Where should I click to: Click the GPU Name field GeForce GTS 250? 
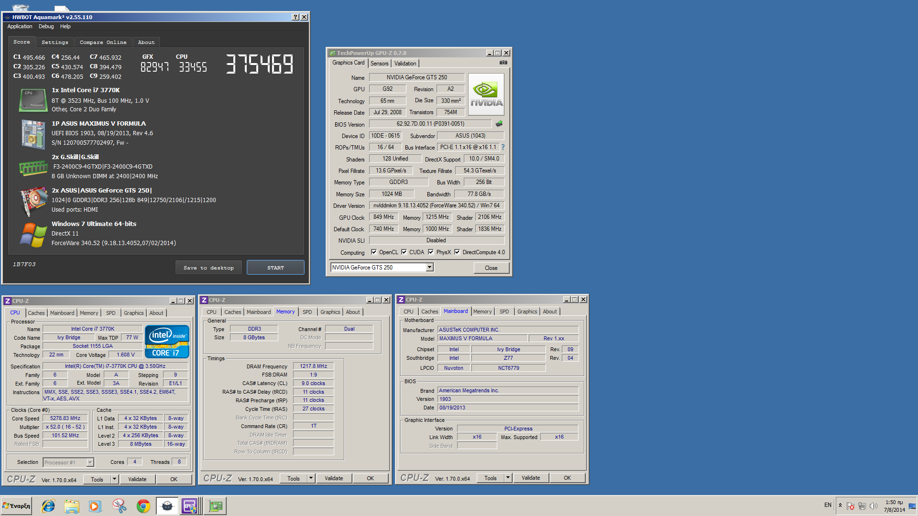[x=416, y=77]
